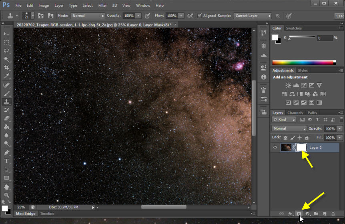Open the Mini Bridge panel

(25, 214)
